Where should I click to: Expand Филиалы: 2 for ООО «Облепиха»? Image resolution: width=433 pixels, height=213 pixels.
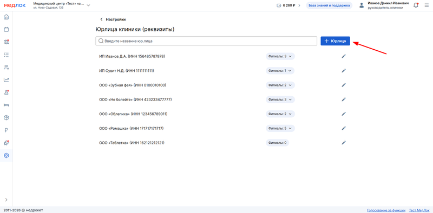coord(280,114)
